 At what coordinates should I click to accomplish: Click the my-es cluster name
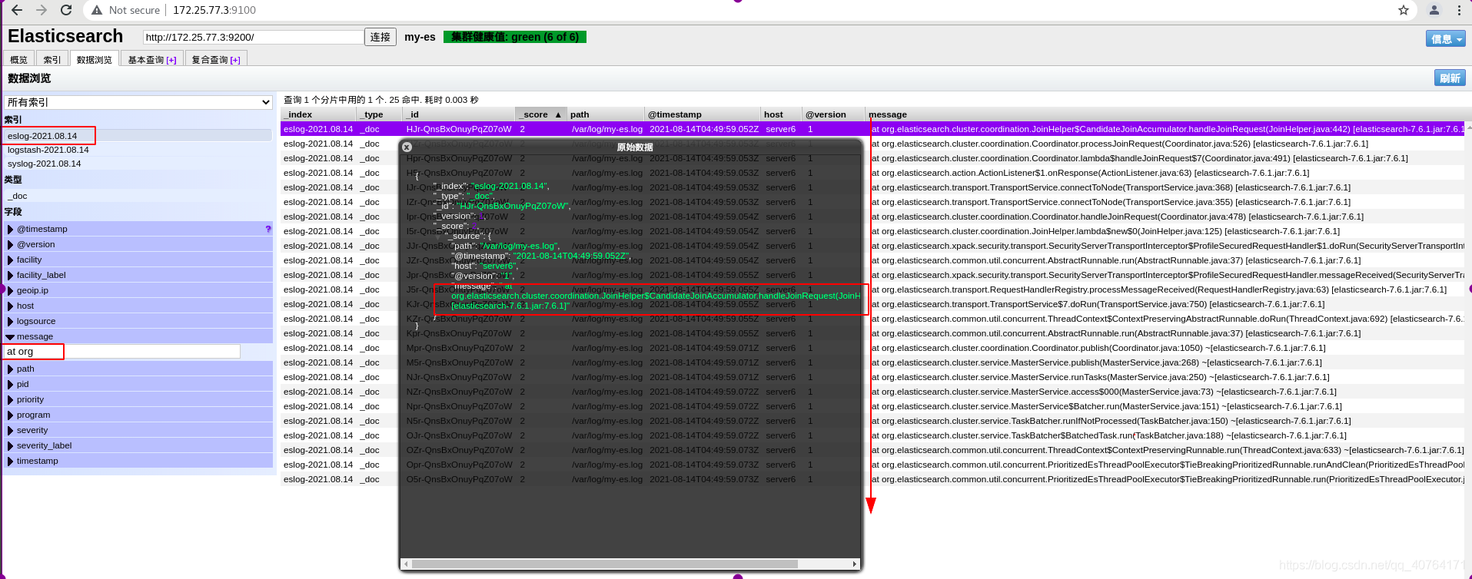[x=420, y=37]
